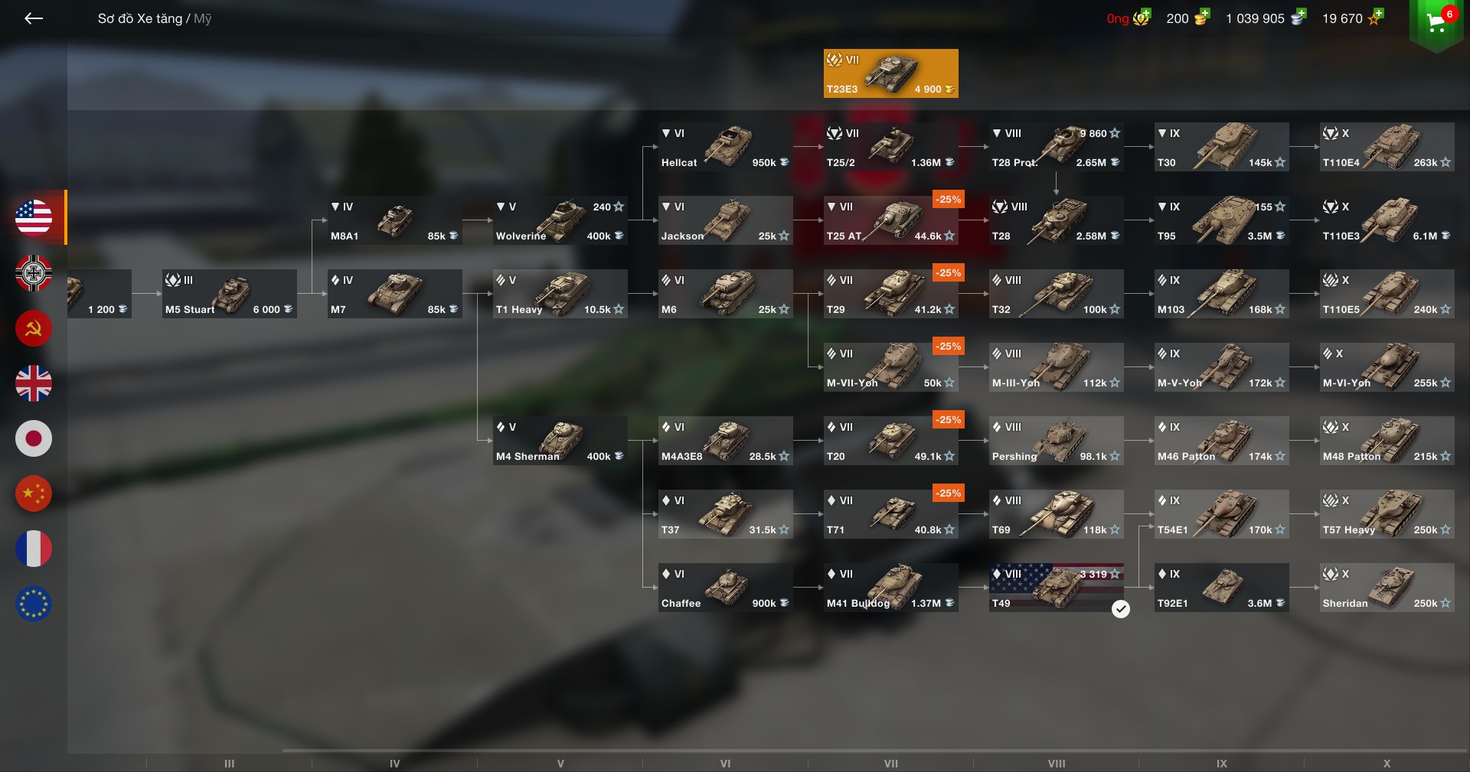Select the France nation flag icon
The width and height of the screenshot is (1470, 772).
click(x=34, y=549)
